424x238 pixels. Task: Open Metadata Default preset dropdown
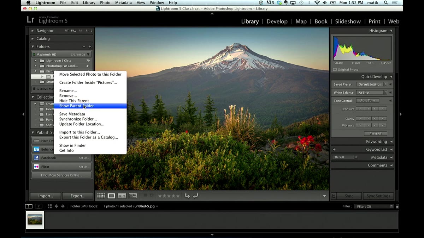tap(346, 157)
